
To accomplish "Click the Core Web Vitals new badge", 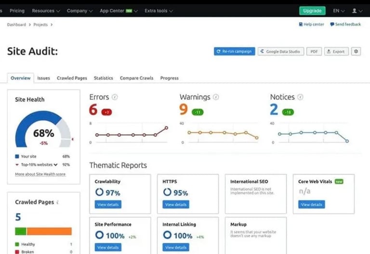I will 339,182.
